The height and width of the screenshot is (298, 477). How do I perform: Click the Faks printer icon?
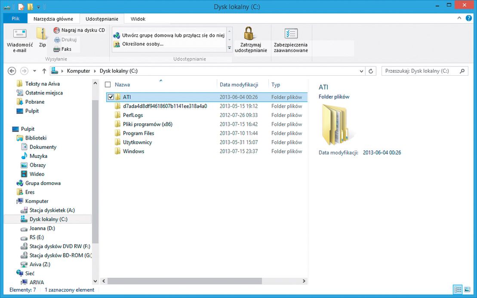point(57,49)
